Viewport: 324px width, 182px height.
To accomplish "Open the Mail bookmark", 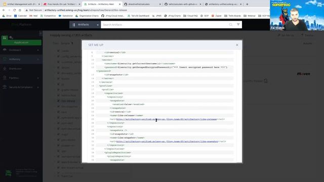I will tap(33, 16).
